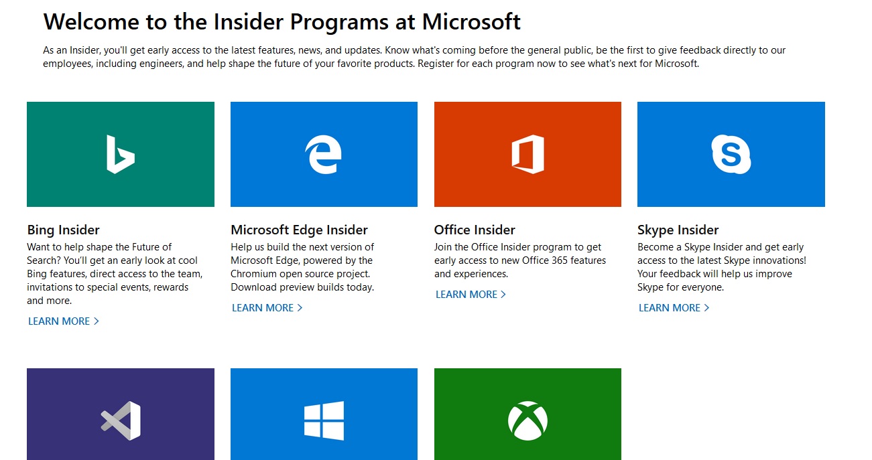Click LEARN MORE for Microsoft Edge Insider
Image resolution: width=872 pixels, height=460 pixels.
[x=263, y=307]
